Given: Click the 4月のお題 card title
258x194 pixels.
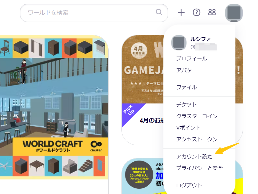Looking at the screenshot, I should click(x=152, y=120).
